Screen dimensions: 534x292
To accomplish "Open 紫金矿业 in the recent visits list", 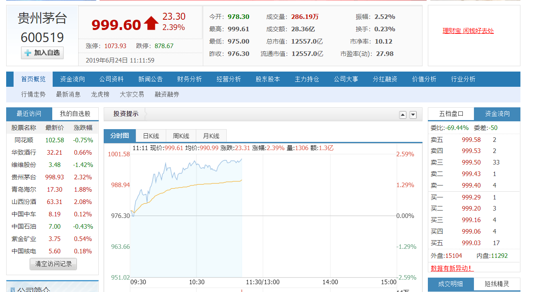I will (24, 239).
